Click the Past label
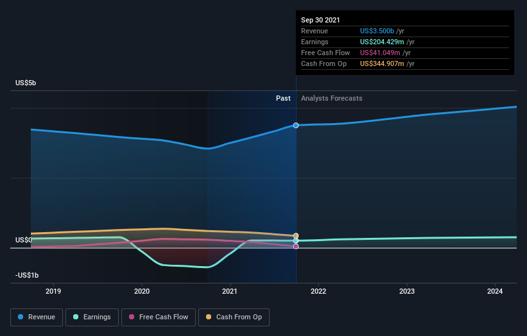Screen dimensions: 527x336 pyautogui.click(x=283, y=98)
